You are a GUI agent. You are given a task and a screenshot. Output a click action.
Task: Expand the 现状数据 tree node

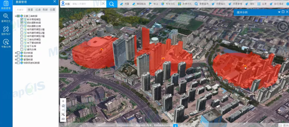16,53
